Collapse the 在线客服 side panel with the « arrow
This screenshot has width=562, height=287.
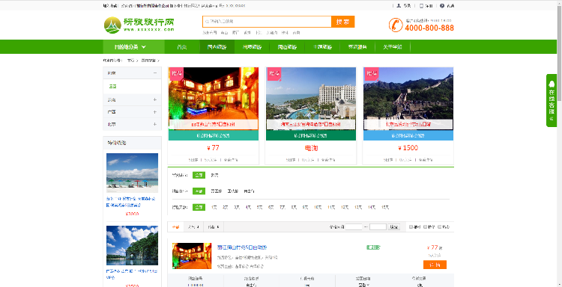tap(552, 119)
